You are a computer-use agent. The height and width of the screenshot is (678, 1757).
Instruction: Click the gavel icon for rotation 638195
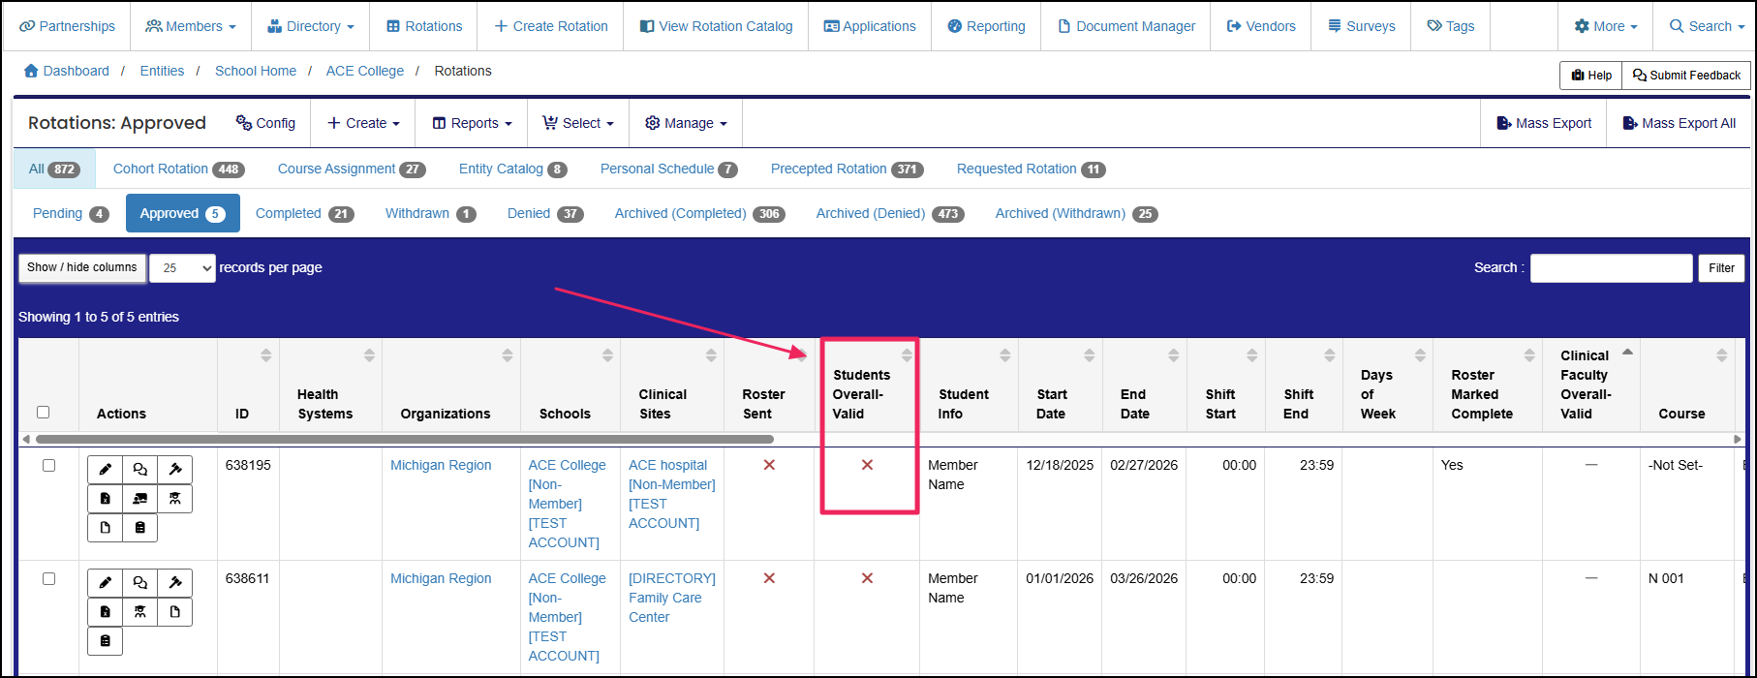[x=174, y=470]
